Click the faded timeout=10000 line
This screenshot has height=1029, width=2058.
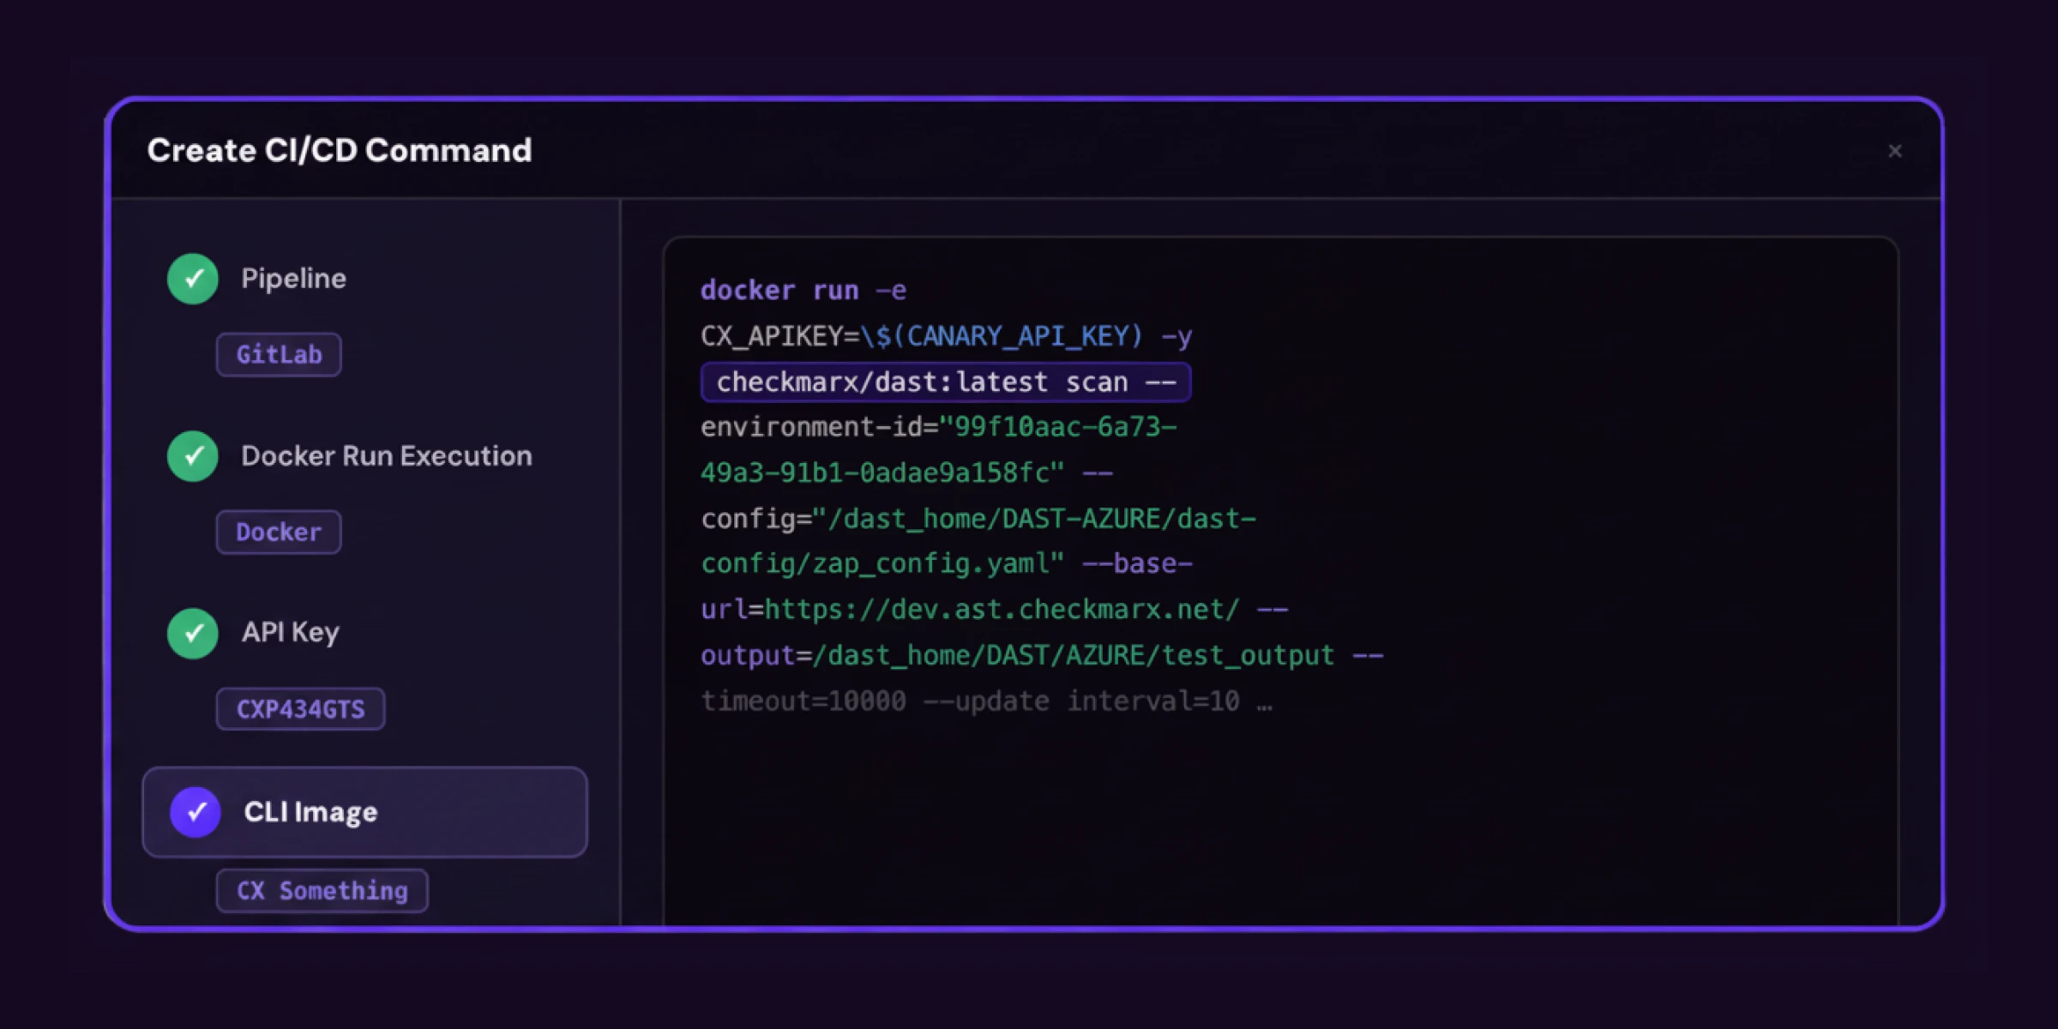coord(986,701)
